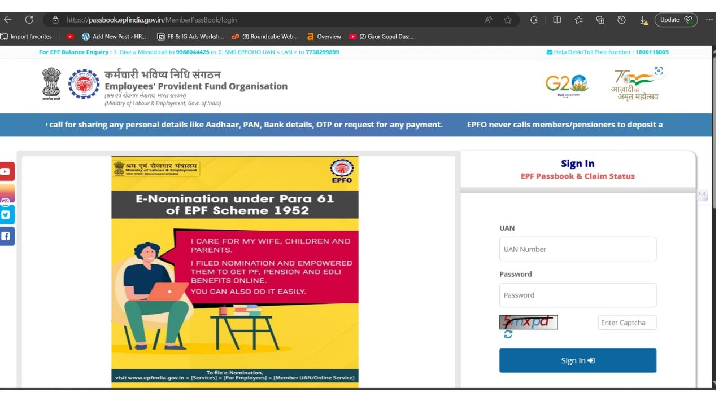Click the address bar URL

pyautogui.click(x=151, y=20)
